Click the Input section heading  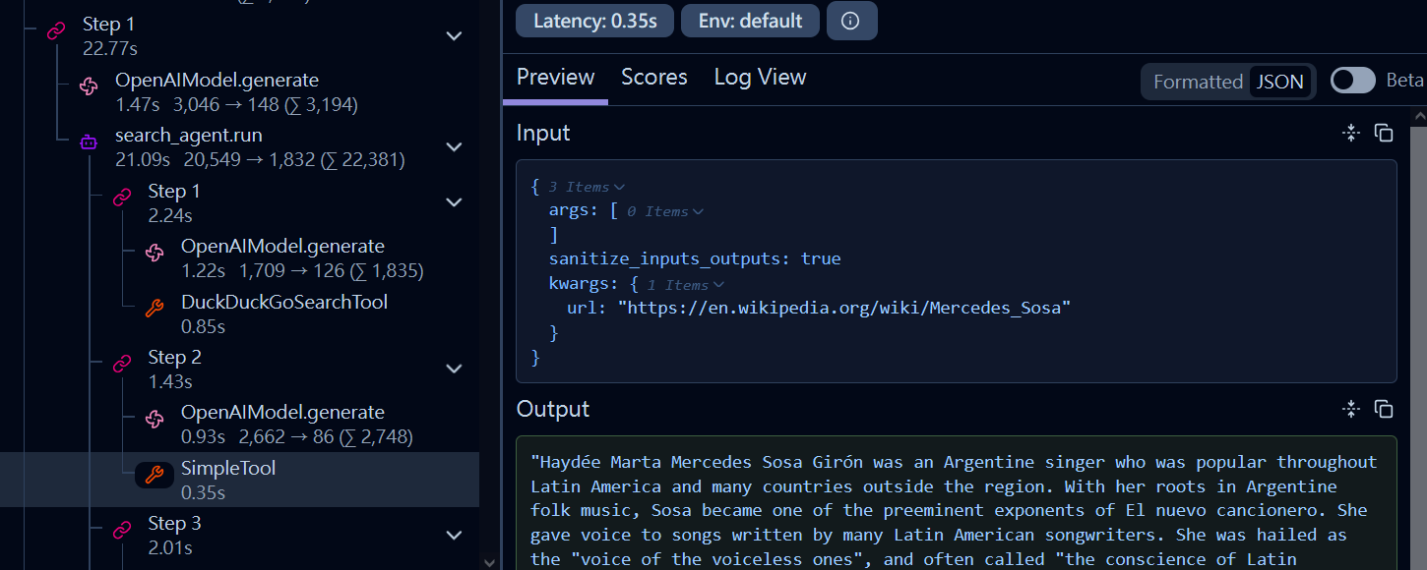[x=543, y=133]
